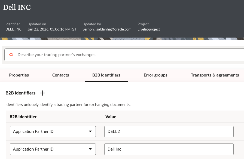The image size is (244, 159).
Task: Click the B2B identifier column header
Action: point(23,117)
